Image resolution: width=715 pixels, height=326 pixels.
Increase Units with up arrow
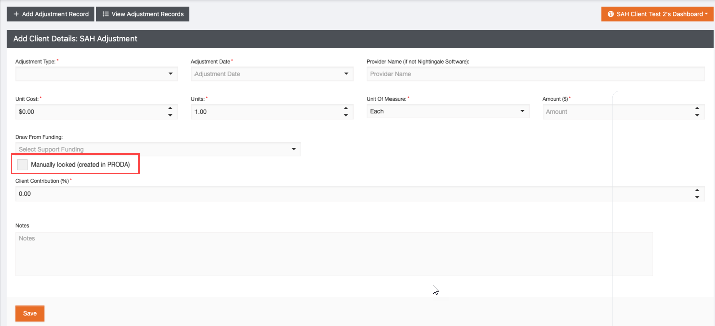[346, 108]
